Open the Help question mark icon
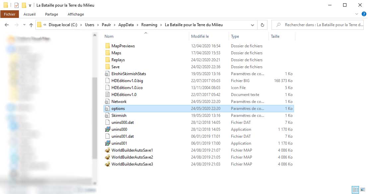Screen dimensions: 368x194 click(364, 14)
